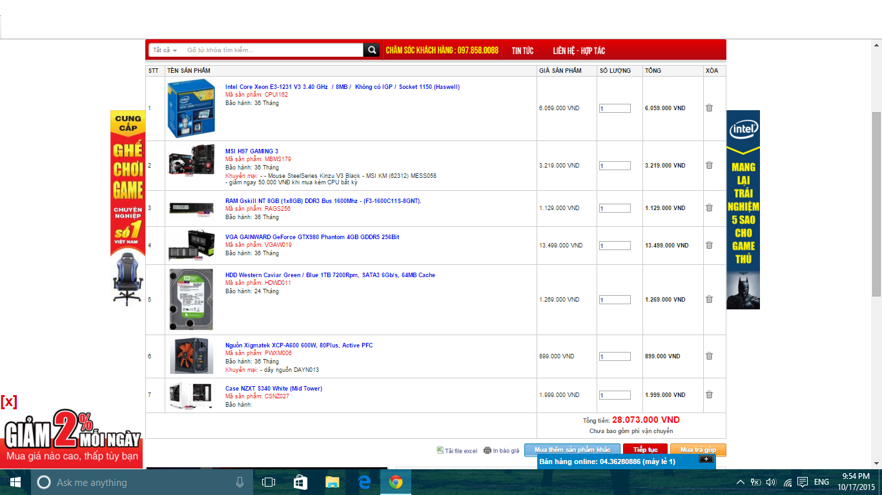Open the Tất cả search category dropdown

pos(165,50)
